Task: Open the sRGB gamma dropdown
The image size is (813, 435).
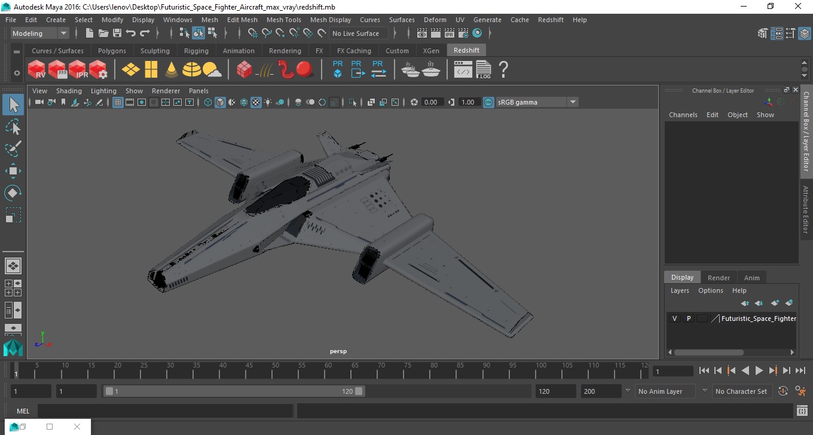Action: point(537,102)
